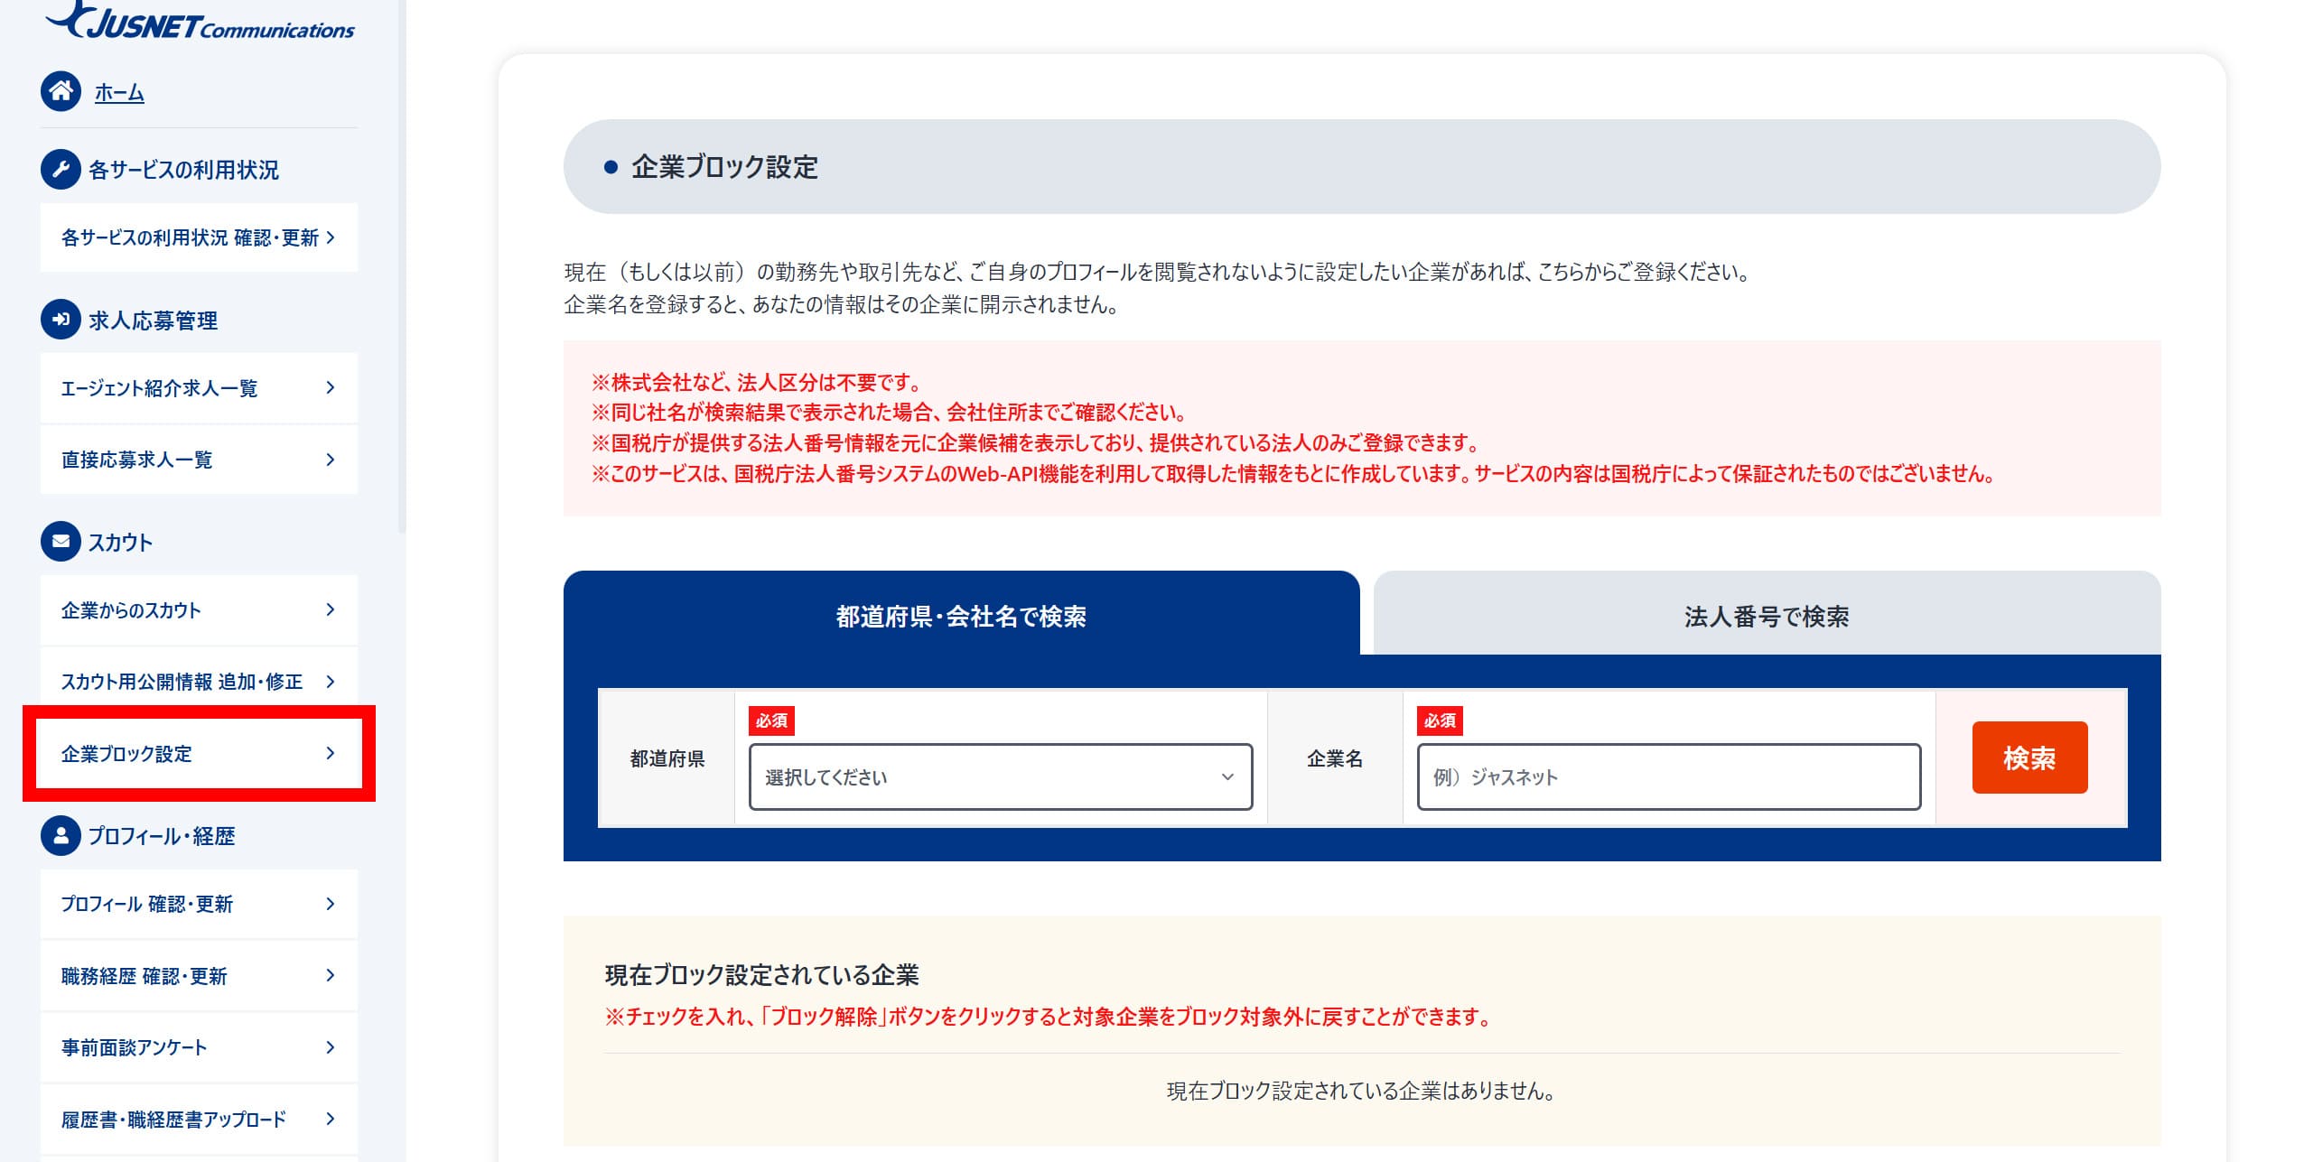Click note ※株式会社など、法人区分は不要です。
Viewport: 2313px width, 1162px height.
[x=757, y=382]
